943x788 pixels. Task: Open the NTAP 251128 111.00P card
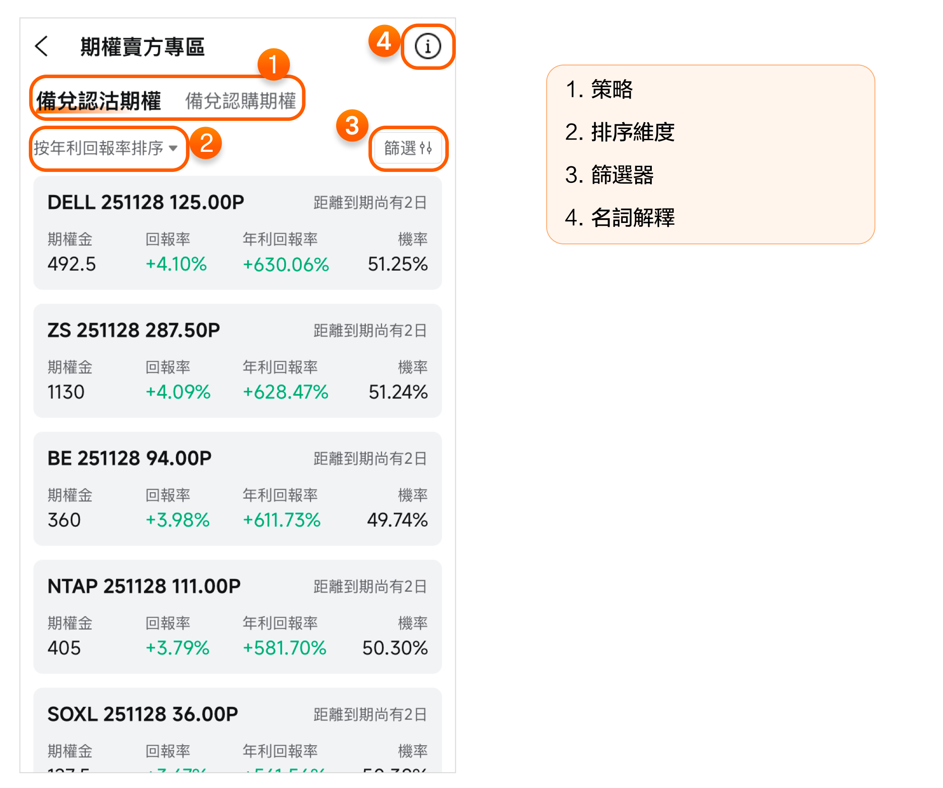144,586
